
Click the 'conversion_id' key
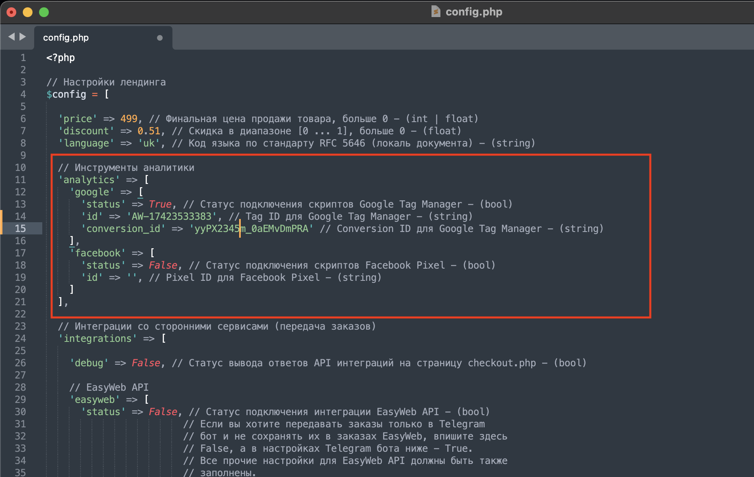click(x=123, y=229)
